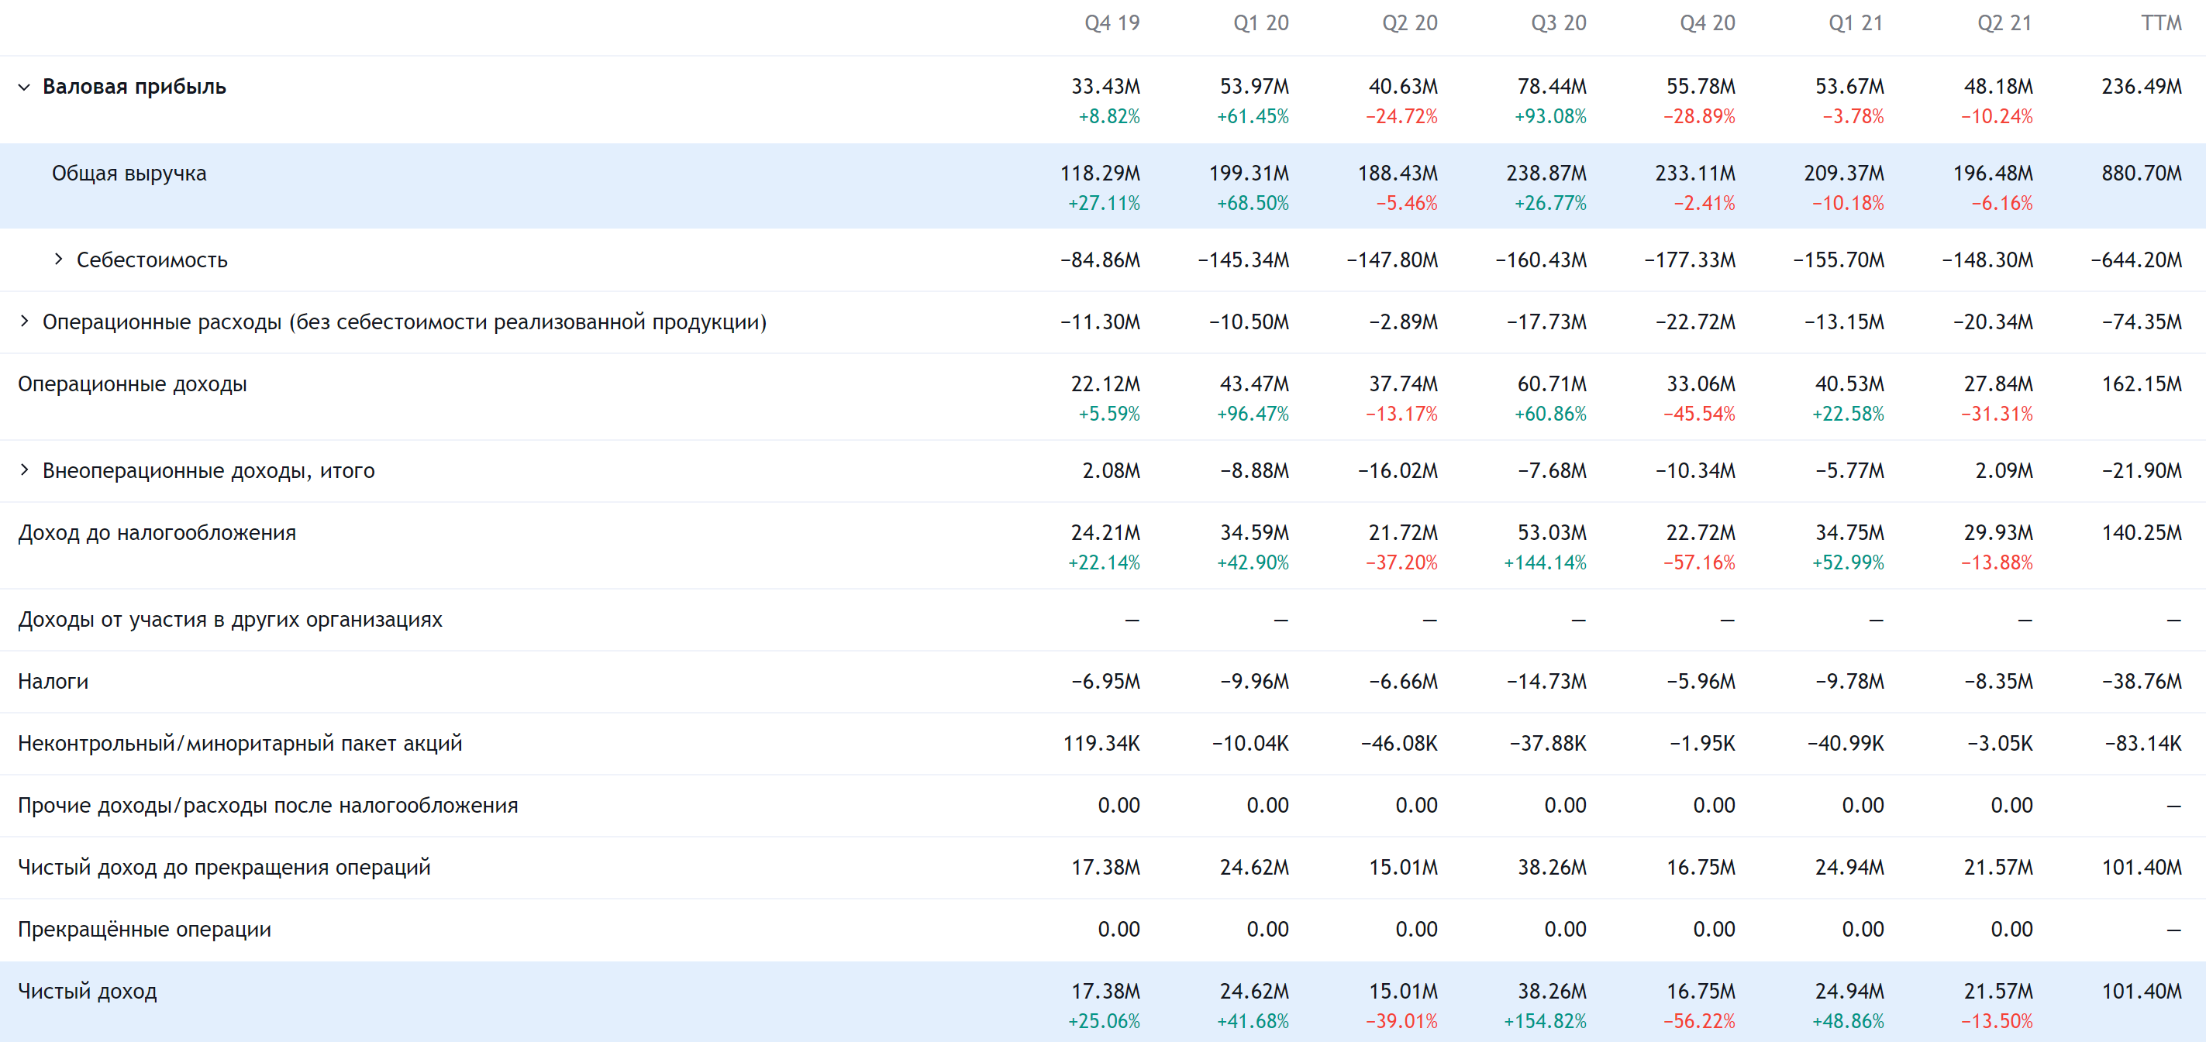Click Прочие доходы/расходы после налогообложения label
2206x1042 pixels.
(268, 806)
